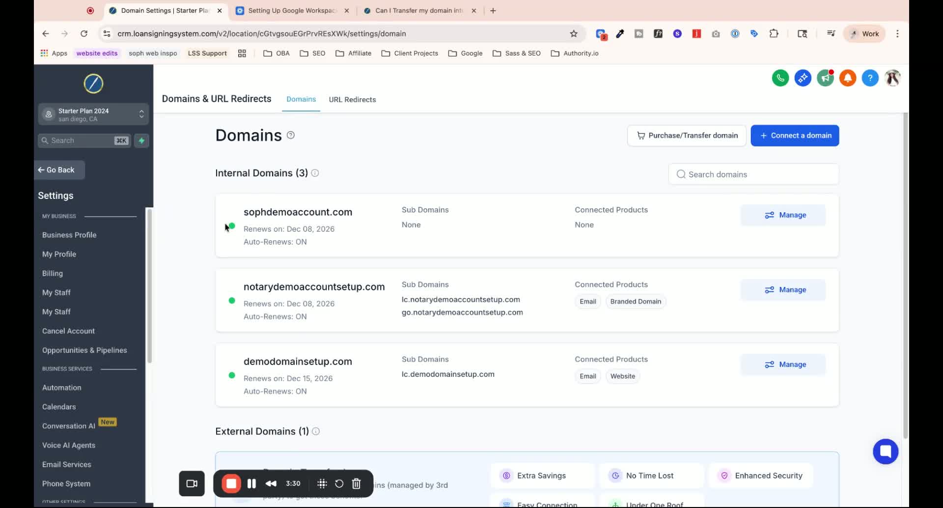
Task: Close the Can I Transfer my domain tab
Action: pyautogui.click(x=474, y=10)
